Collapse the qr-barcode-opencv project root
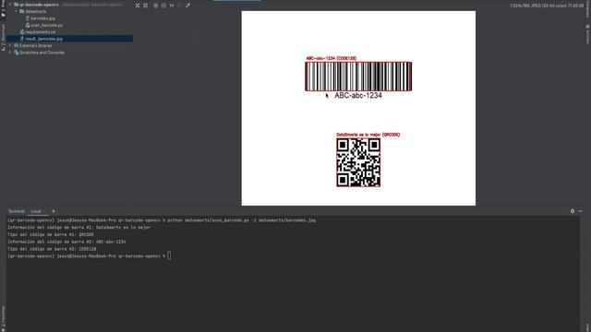Screen dimensions: 591x332 tap(10, 5)
